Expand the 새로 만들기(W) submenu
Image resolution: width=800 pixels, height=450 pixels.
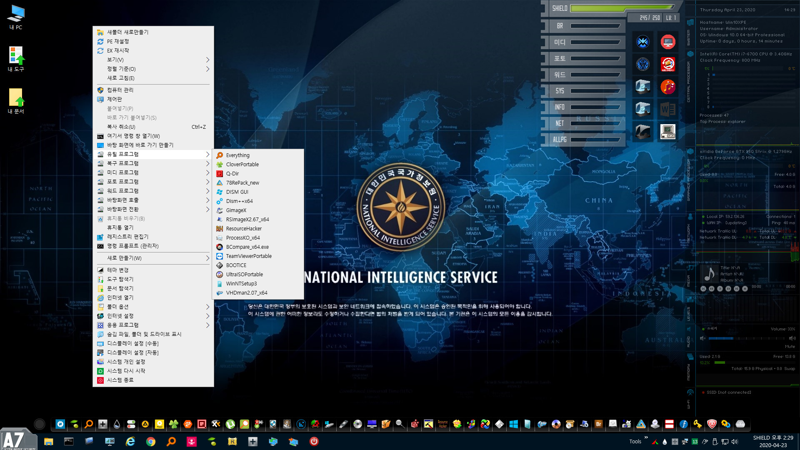(x=153, y=258)
